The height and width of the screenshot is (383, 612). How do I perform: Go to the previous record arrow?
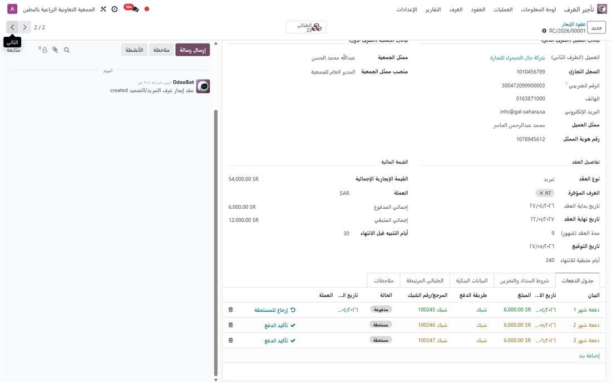[24, 27]
